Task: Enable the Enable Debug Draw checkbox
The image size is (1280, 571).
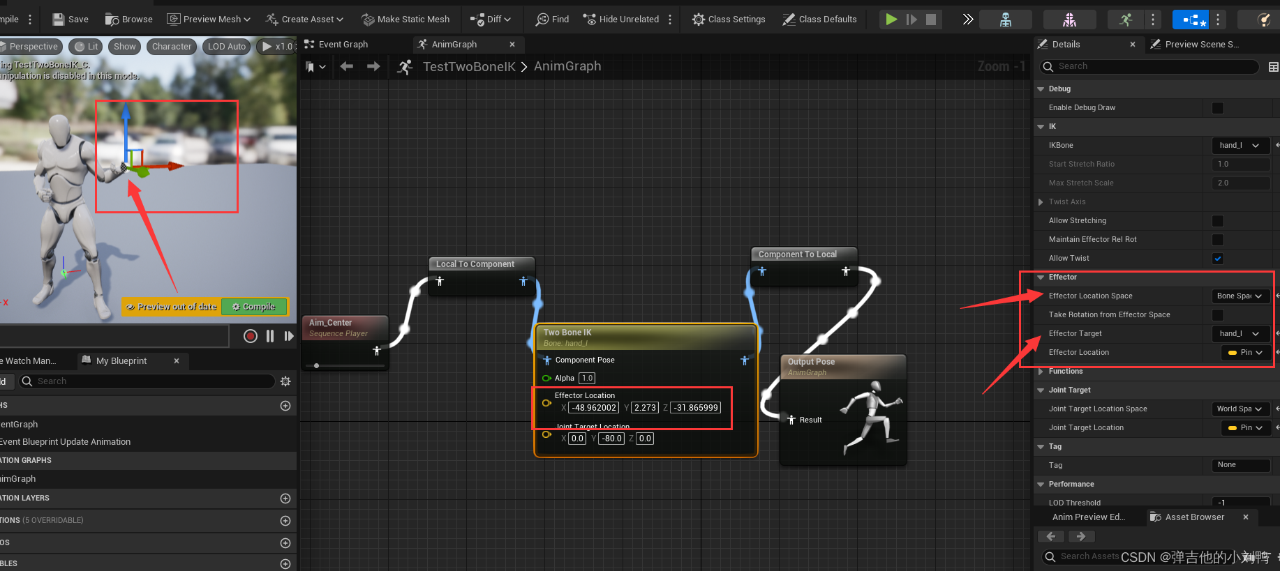Action: click(x=1218, y=108)
